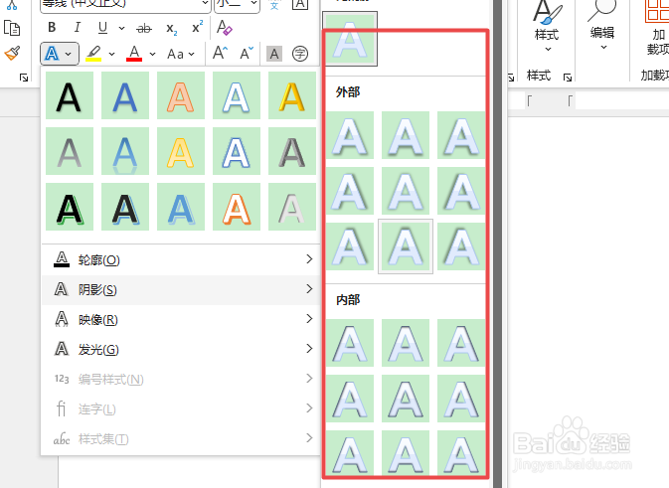Click Shrink Font size icon
The image size is (669, 488).
click(247, 54)
